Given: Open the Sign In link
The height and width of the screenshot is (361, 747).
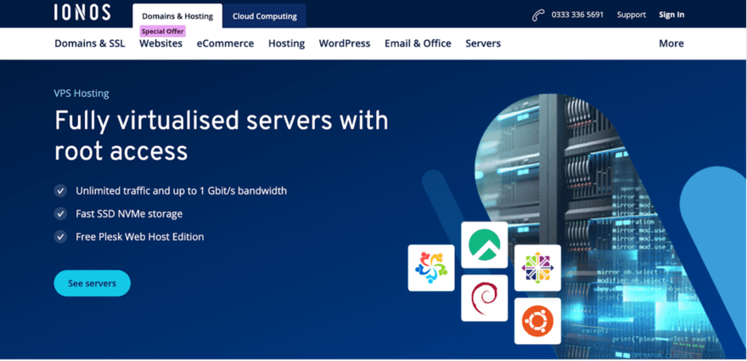Looking at the screenshot, I should 671,14.
